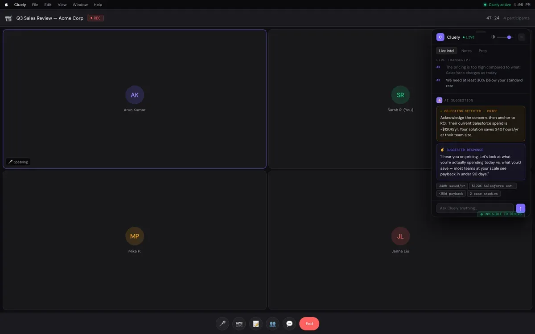
Task: Click the Jenna Liu name label
Action: tap(400, 251)
